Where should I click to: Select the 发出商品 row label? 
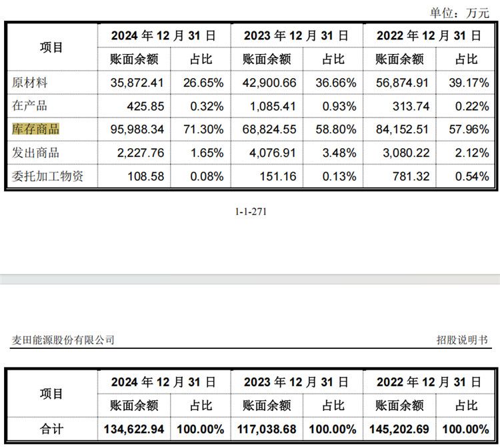tap(36, 153)
